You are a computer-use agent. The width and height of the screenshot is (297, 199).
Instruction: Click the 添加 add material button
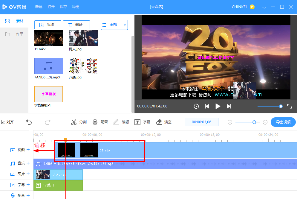click(x=48, y=25)
